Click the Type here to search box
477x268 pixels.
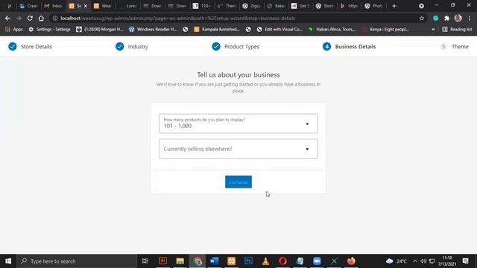click(77, 261)
